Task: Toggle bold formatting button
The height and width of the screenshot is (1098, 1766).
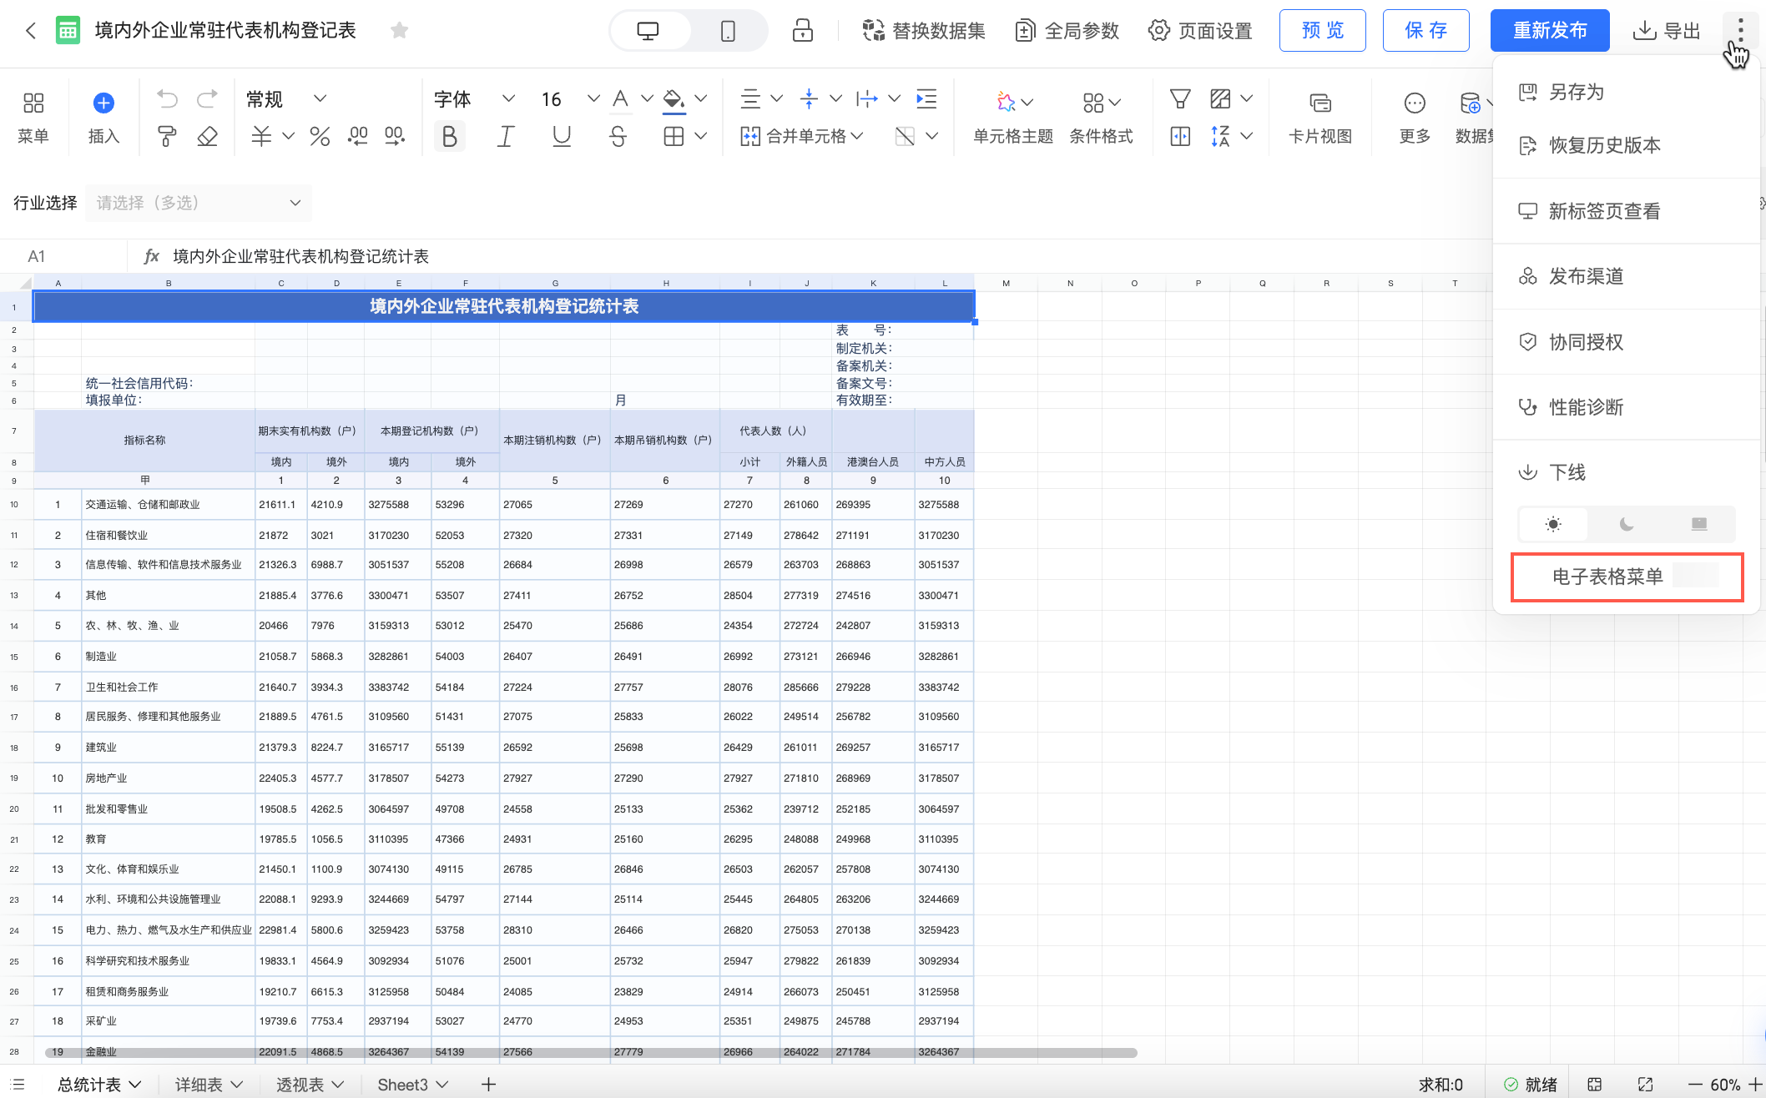Action: tap(449, 136)
